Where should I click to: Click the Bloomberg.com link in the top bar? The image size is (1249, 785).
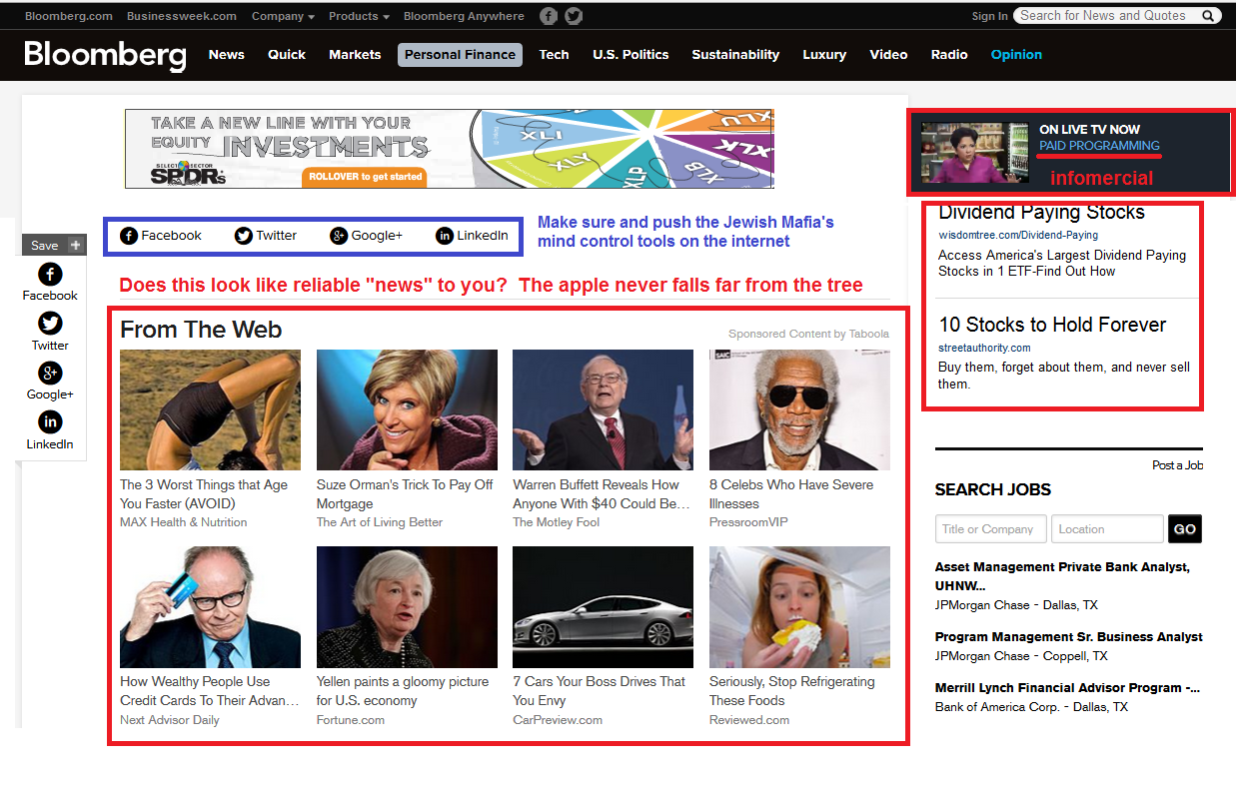click(69, 16)
